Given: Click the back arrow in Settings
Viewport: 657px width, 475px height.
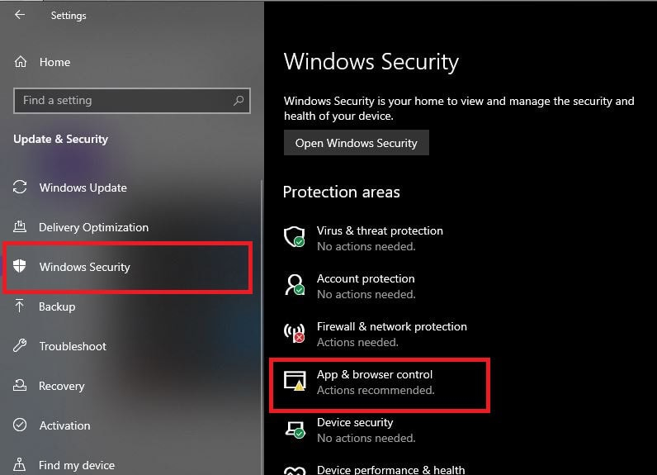Looking at the screenshot, I should pyautogui.click(x=20, y=15).
